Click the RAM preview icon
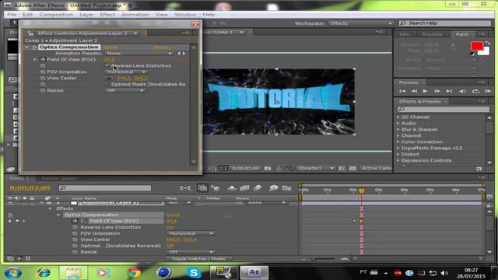The image size is (498, 280). pyautogui.click(x=488, y=91)
